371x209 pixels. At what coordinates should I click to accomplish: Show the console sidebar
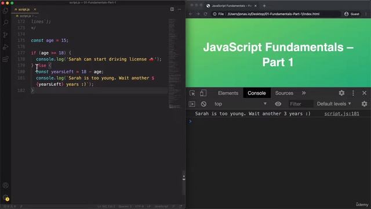coord(192,104)
